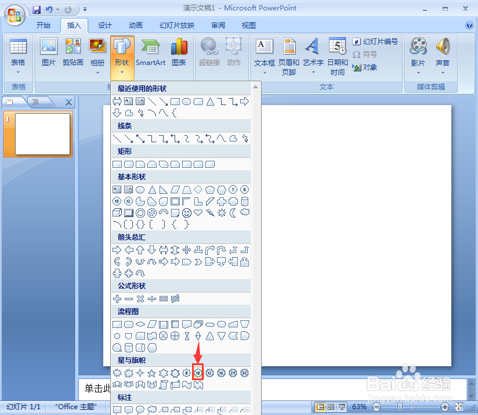The image size is (478, 415).
Task: Pick the cloud basic shape
Action: [245, 213]
